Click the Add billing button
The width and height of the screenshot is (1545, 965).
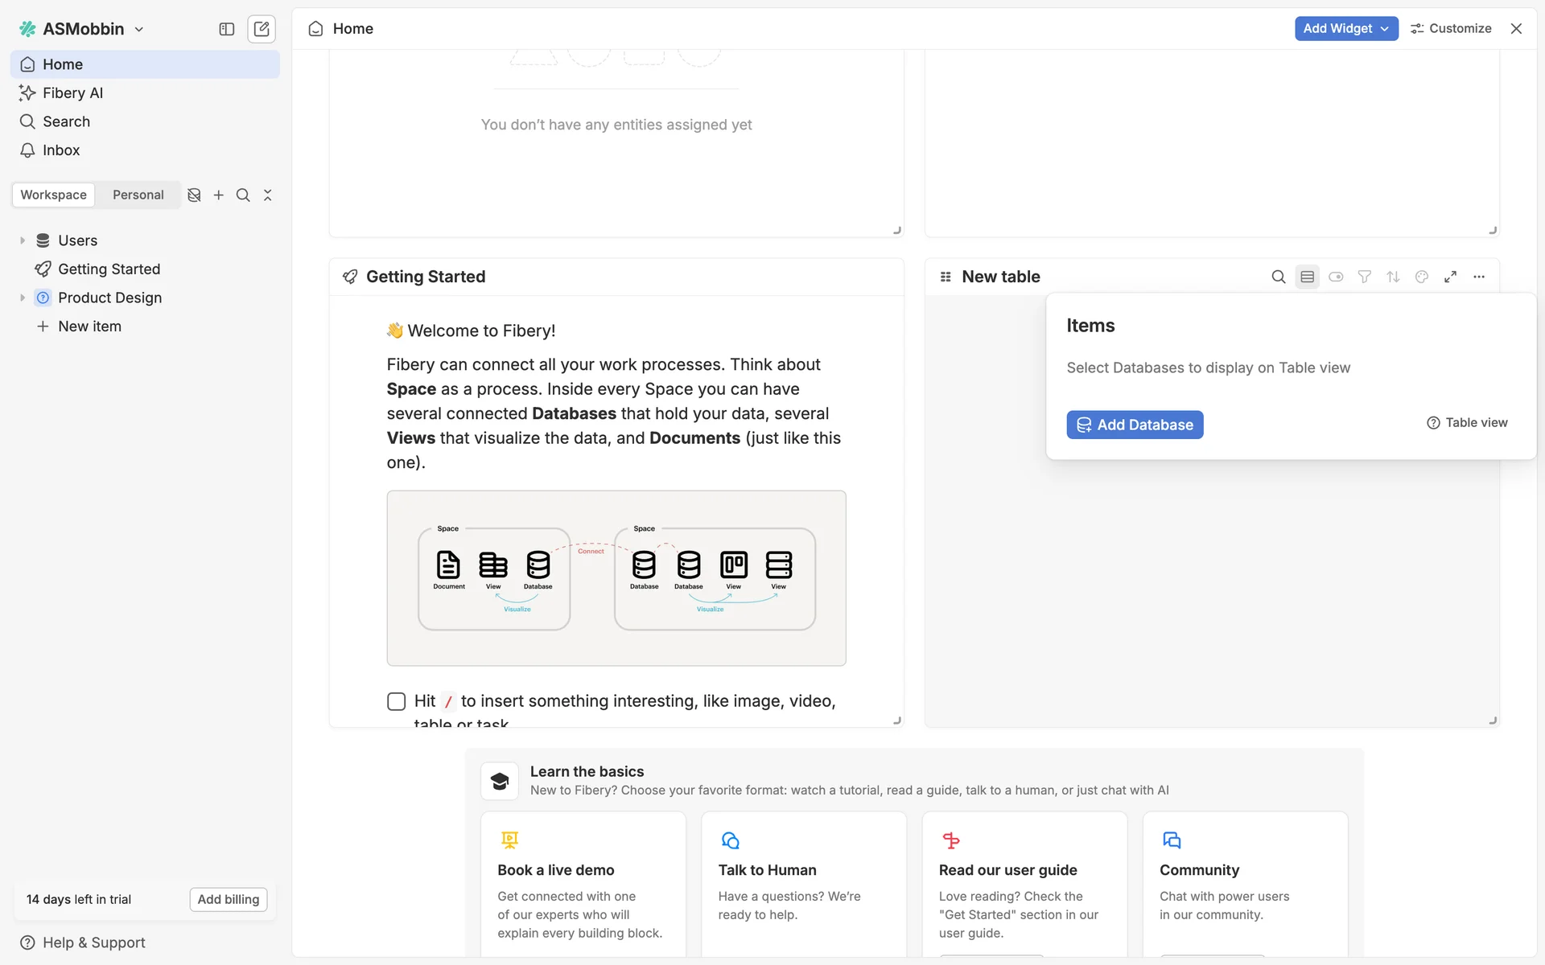click(229, 899)
